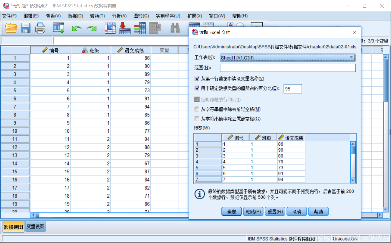The height and width of the screenshot is (243, 391).
Task: Click preview scrollbar down arrow
Action: pyautogui.click(x=353, y=180)
